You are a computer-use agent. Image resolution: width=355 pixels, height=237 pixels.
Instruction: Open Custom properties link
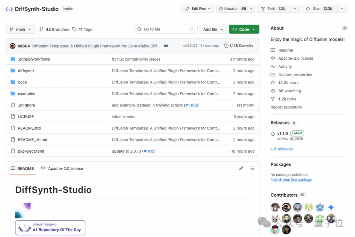point(295,75)
